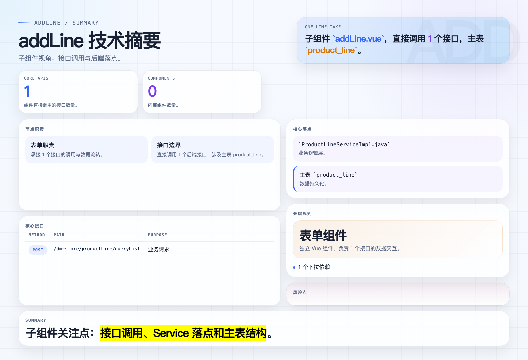Viewport: 528px width, 360px height.
Task: Open the CORE APIS stat card
Action: pos(78,92)
